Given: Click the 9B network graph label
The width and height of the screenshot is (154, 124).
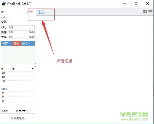Looking at the screenshot, I should (3, 73).
